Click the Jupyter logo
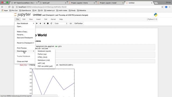 coord(23,15)
